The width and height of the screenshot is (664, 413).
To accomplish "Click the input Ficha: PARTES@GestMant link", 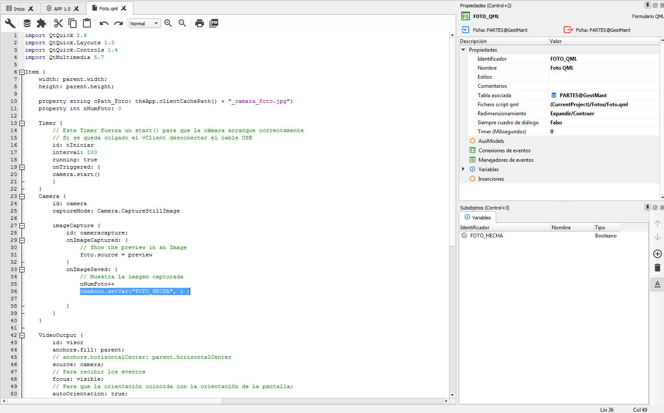I will 495,30.
